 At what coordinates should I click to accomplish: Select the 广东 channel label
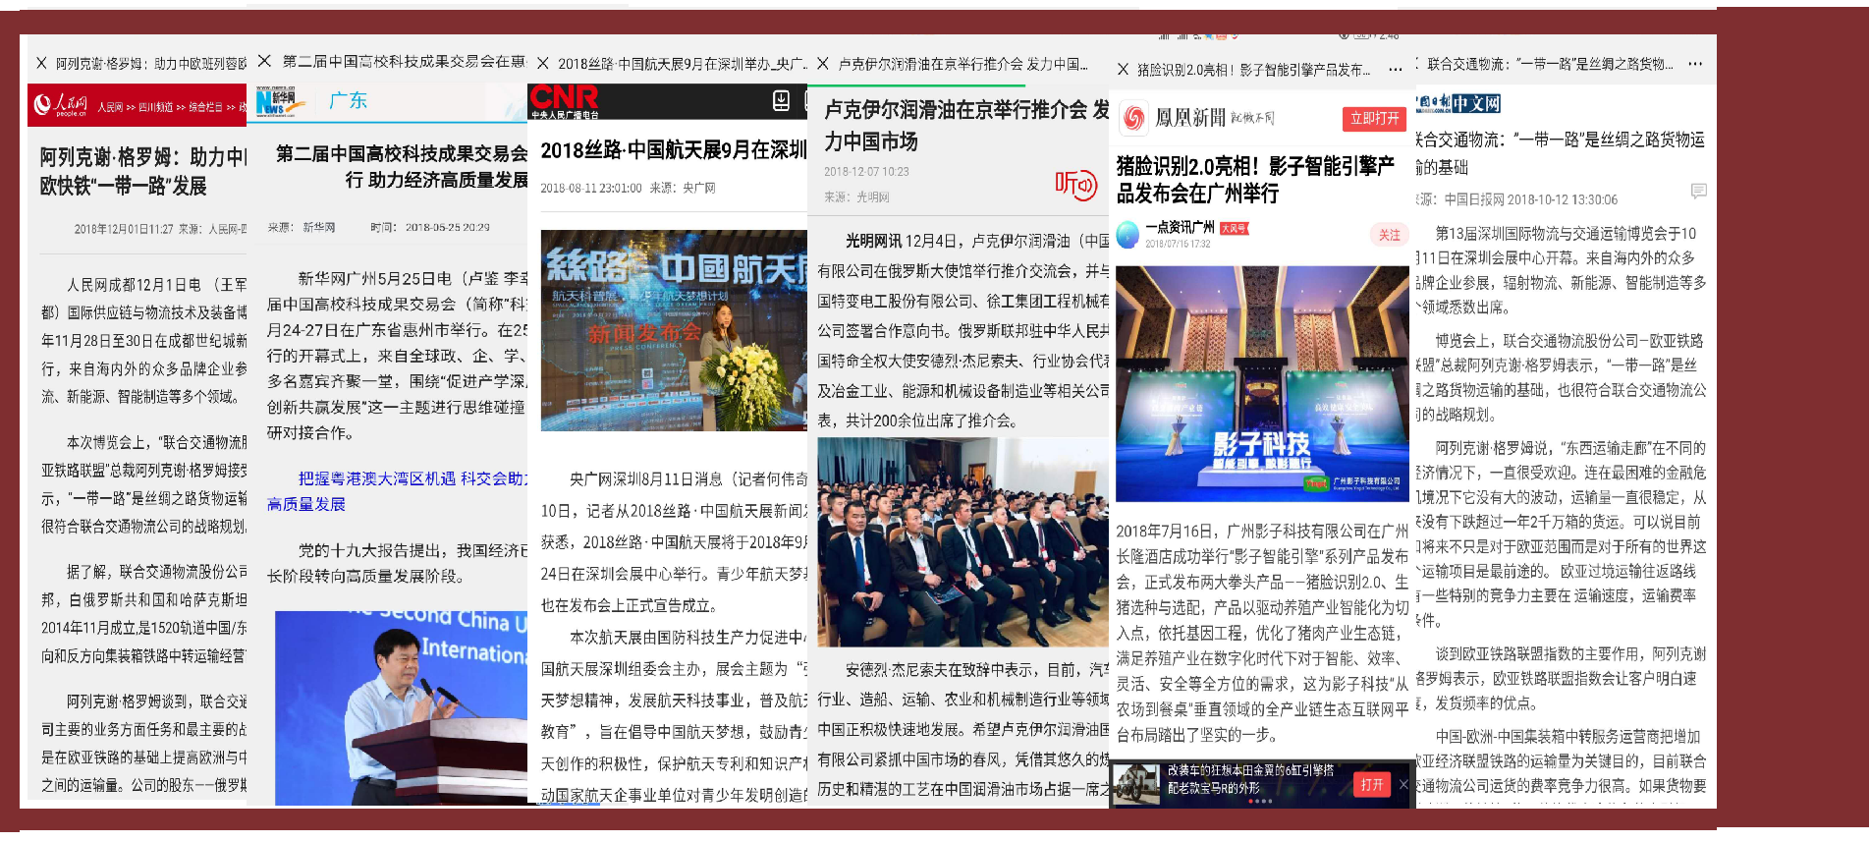pyautogui.click(x=348, y=100)
